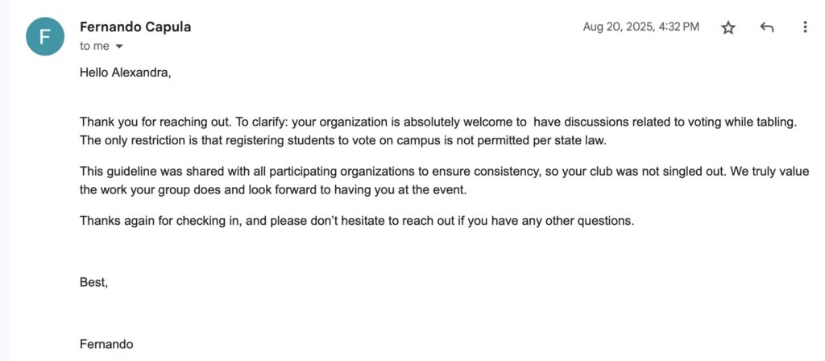Click the "Fernando" signature at the bottom
Viewport: 825px width, 361px height.
tap(107, 344)
